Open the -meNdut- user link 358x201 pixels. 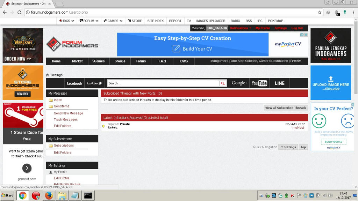point(298,128)
